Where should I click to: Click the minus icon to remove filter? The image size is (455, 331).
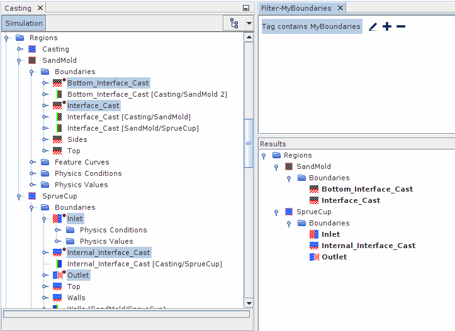click(x=401, y=26)
